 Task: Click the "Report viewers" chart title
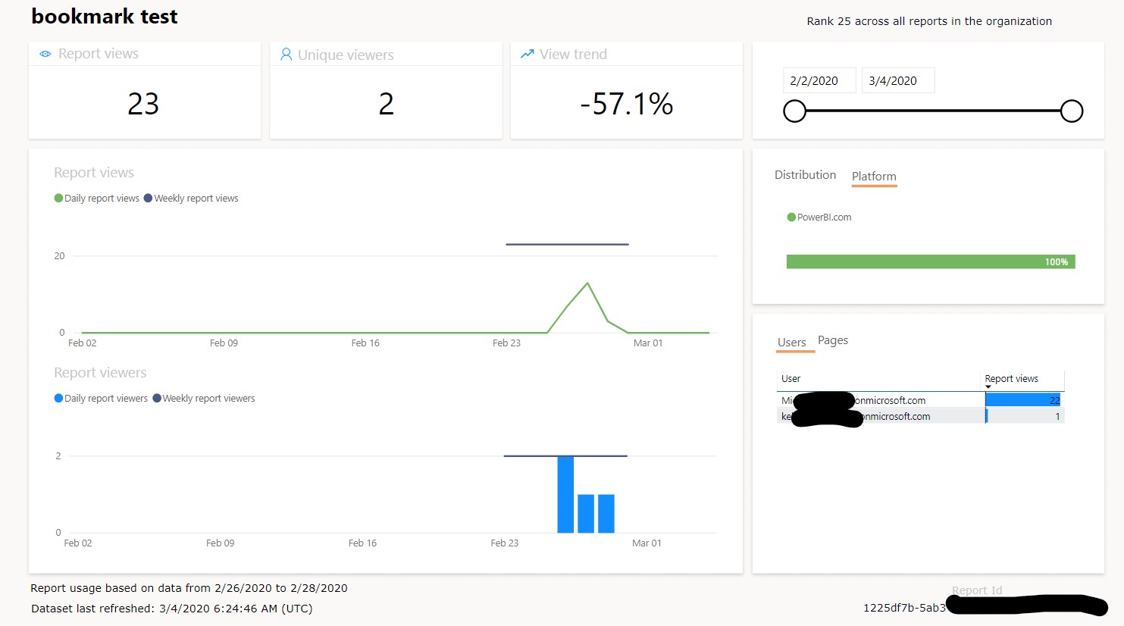(x=100, y=373)
